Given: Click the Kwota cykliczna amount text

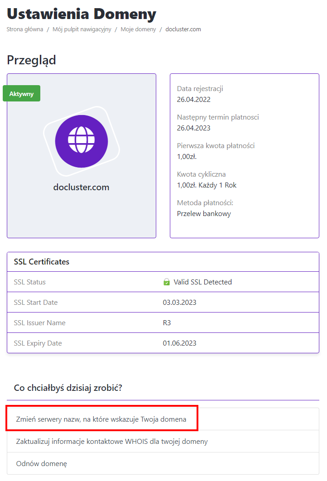Looking at the screenshot, I should pyautogui.click(x=207, y=185).
